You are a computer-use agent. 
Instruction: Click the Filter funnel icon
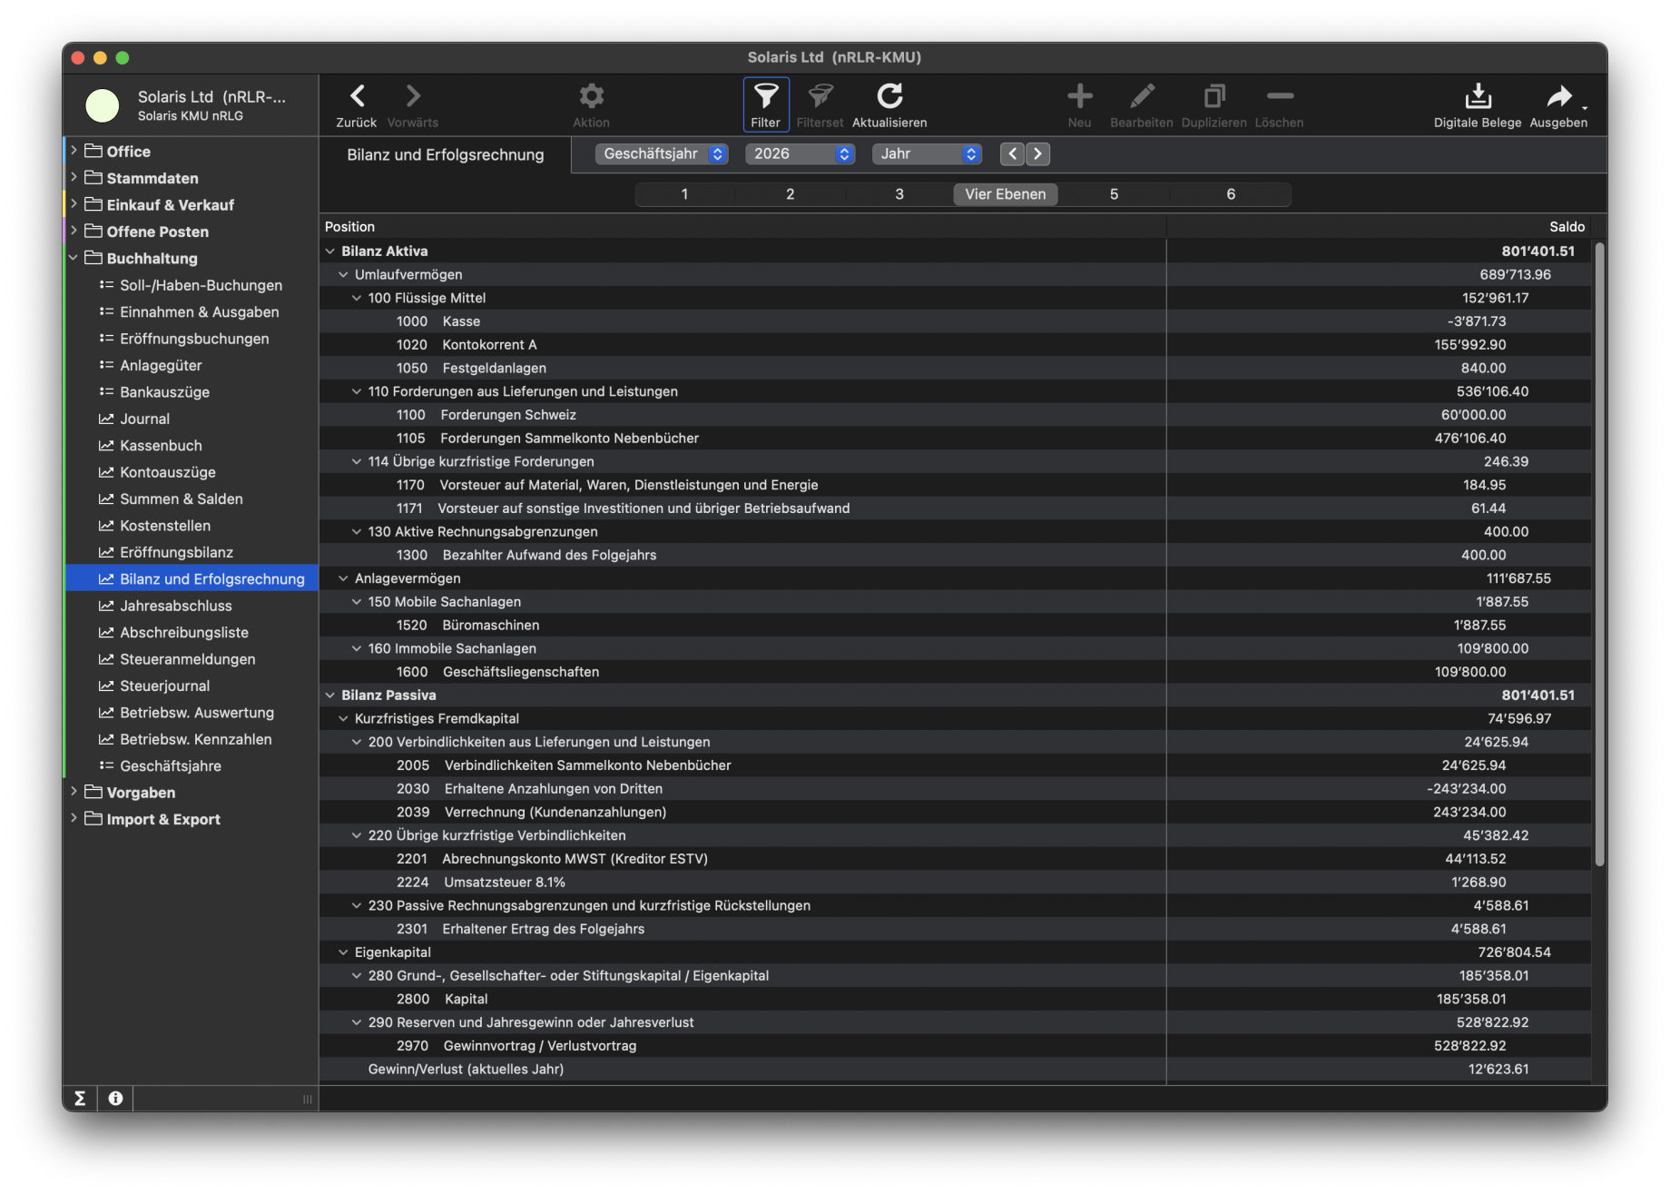[765, 96]
